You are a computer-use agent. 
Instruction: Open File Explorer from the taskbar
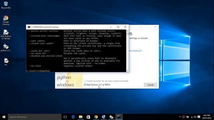click(x=81, y=117)
